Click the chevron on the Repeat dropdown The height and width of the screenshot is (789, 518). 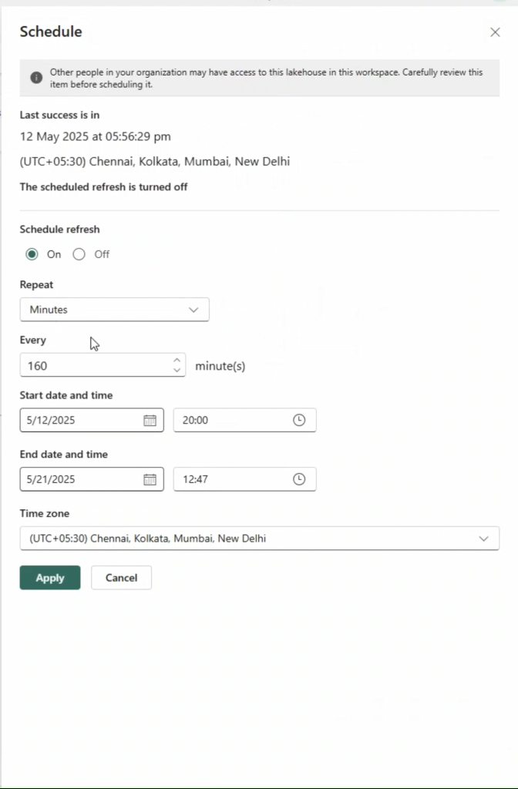tap(193, 310)
